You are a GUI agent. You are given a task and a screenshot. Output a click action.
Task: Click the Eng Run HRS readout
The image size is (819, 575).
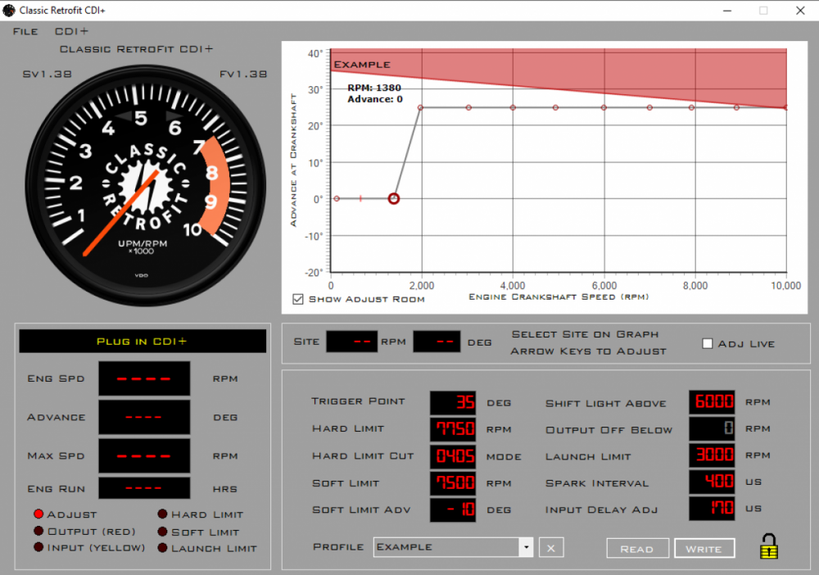(x=144, y=488)
